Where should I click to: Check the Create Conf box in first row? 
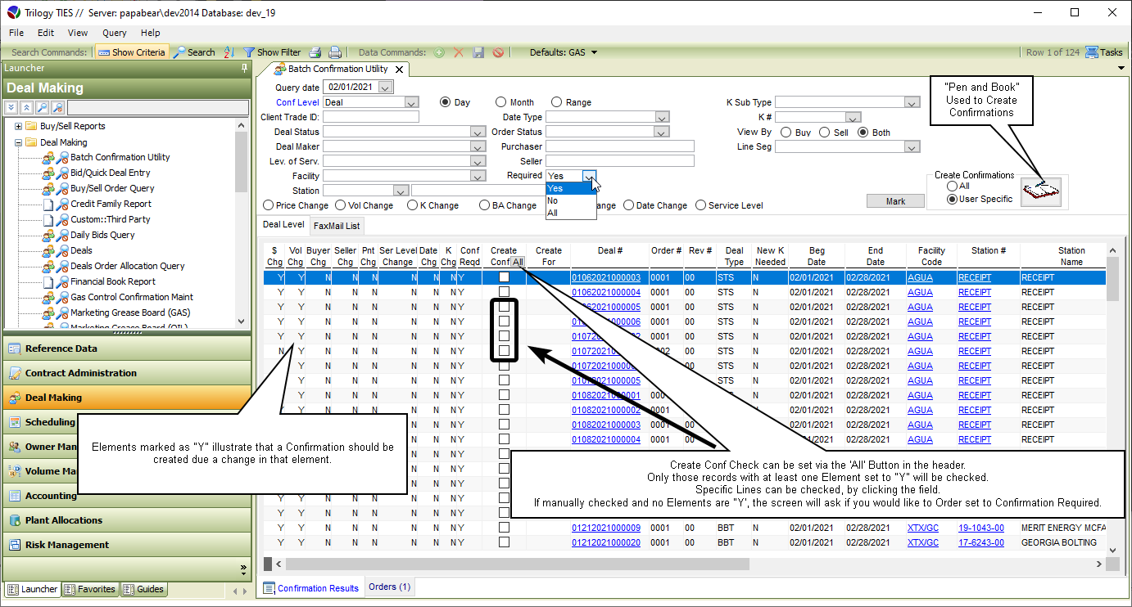coord(504,277)
